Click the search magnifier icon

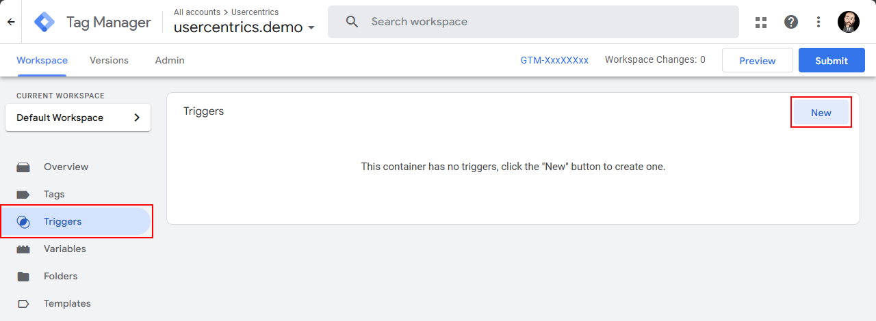click(352, 22)
